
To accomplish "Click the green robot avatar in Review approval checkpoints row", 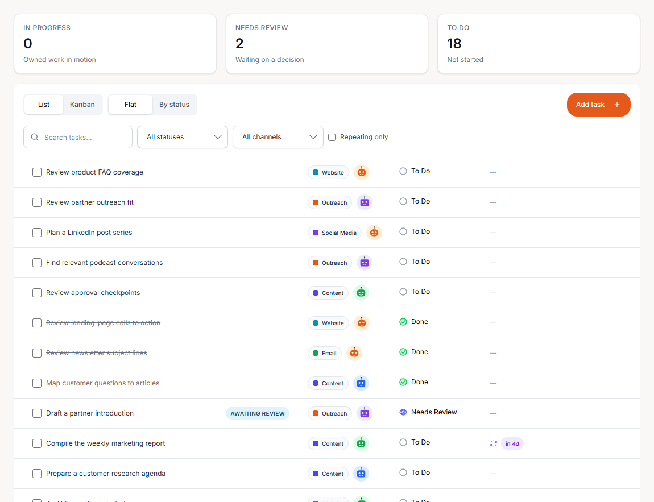I will point(361,293).
